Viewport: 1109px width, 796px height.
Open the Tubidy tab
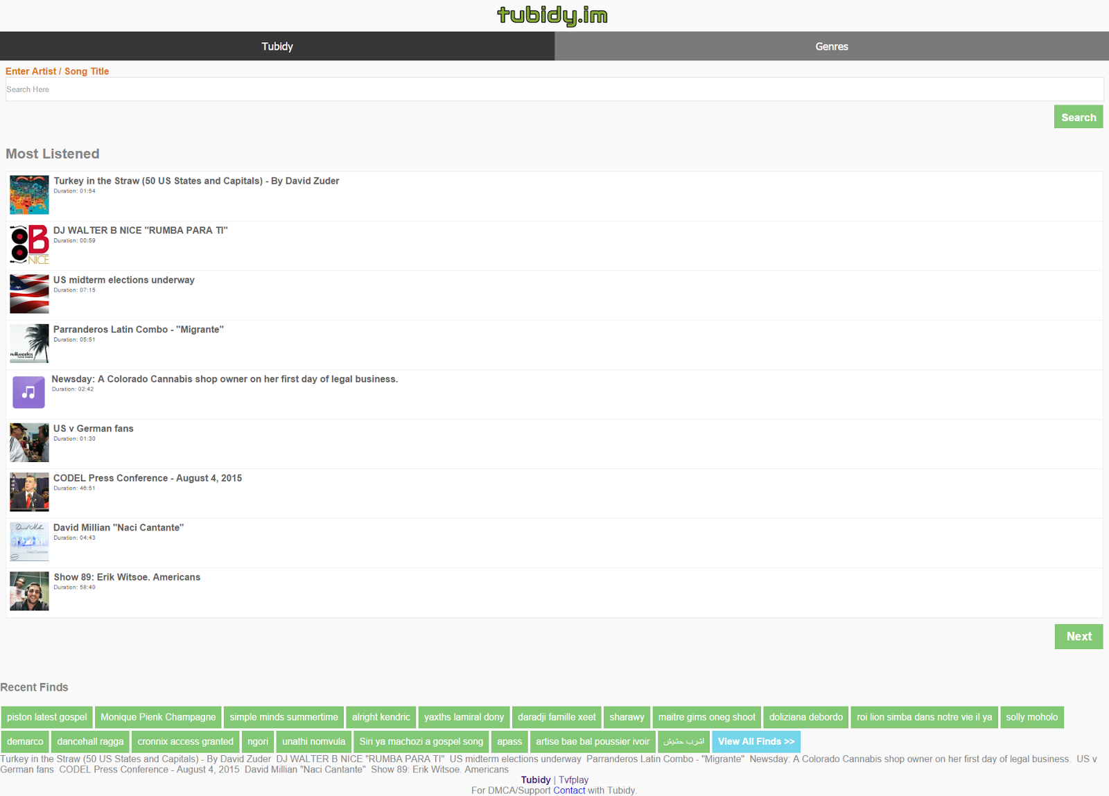pyautogui.click(x=277, y=46)
